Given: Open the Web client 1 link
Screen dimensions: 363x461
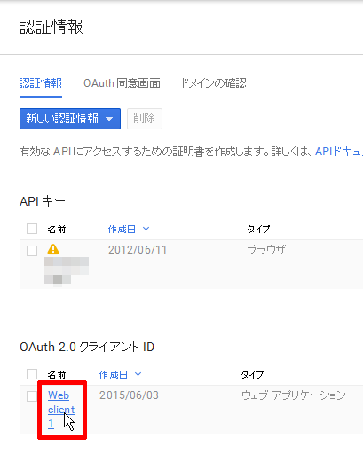Looking at the screenshot, I should click(61, 410).
